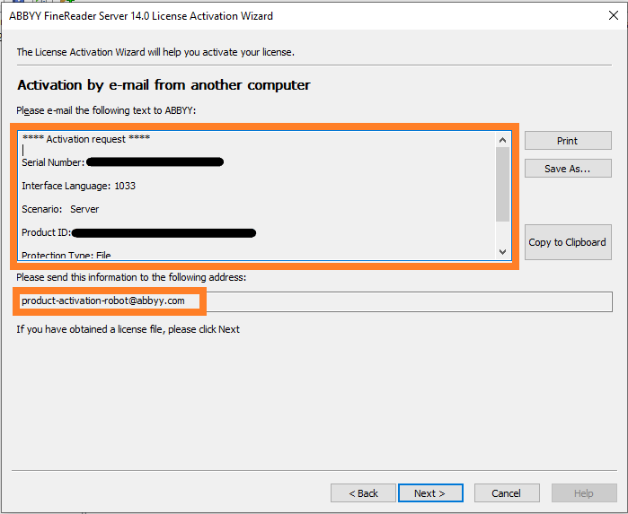The image size is (628, 514).
Task: Click the window title ABBYY FineReader Server text
Action: (141, 16)
